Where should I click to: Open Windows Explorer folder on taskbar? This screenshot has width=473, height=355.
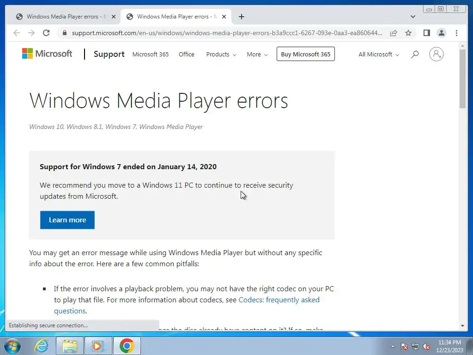pyautogui.click(x=70, y=346)
